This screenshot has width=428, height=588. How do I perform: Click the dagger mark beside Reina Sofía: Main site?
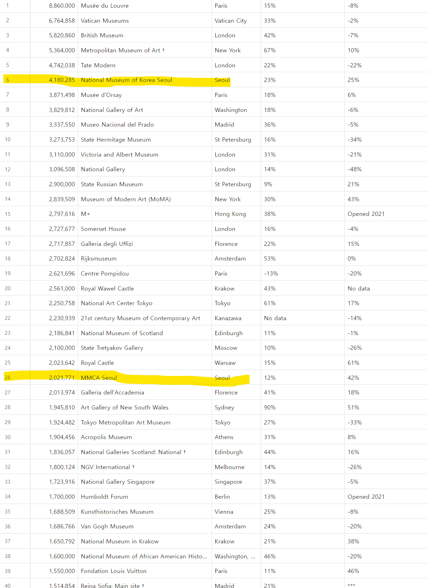pos(143,585)
